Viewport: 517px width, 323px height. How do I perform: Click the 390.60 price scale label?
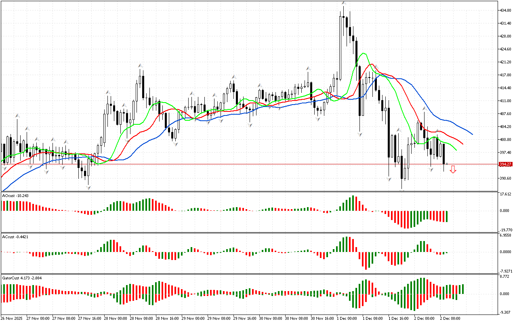[506, 178]
